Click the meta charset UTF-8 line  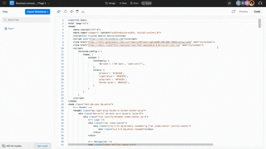click(87, 30)
